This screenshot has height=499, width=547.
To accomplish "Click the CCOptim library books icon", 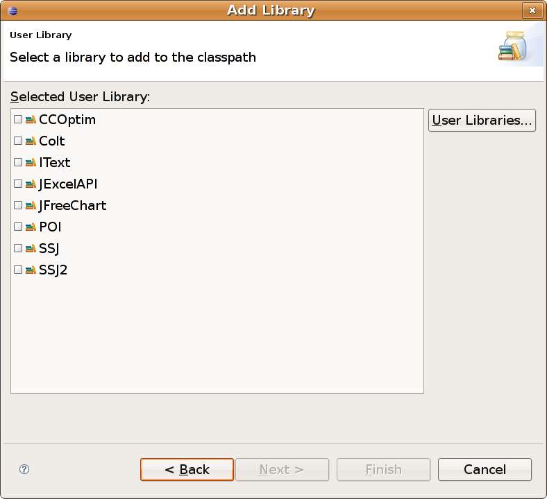I will tap(31, 119).
